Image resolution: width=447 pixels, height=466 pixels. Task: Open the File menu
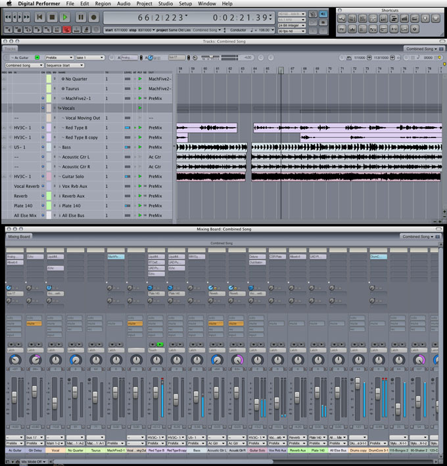[70, 3]
